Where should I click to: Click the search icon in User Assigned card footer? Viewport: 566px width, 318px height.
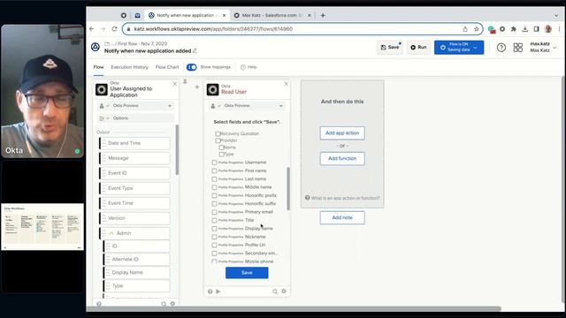pyautogui.click(x=164, y=304)
